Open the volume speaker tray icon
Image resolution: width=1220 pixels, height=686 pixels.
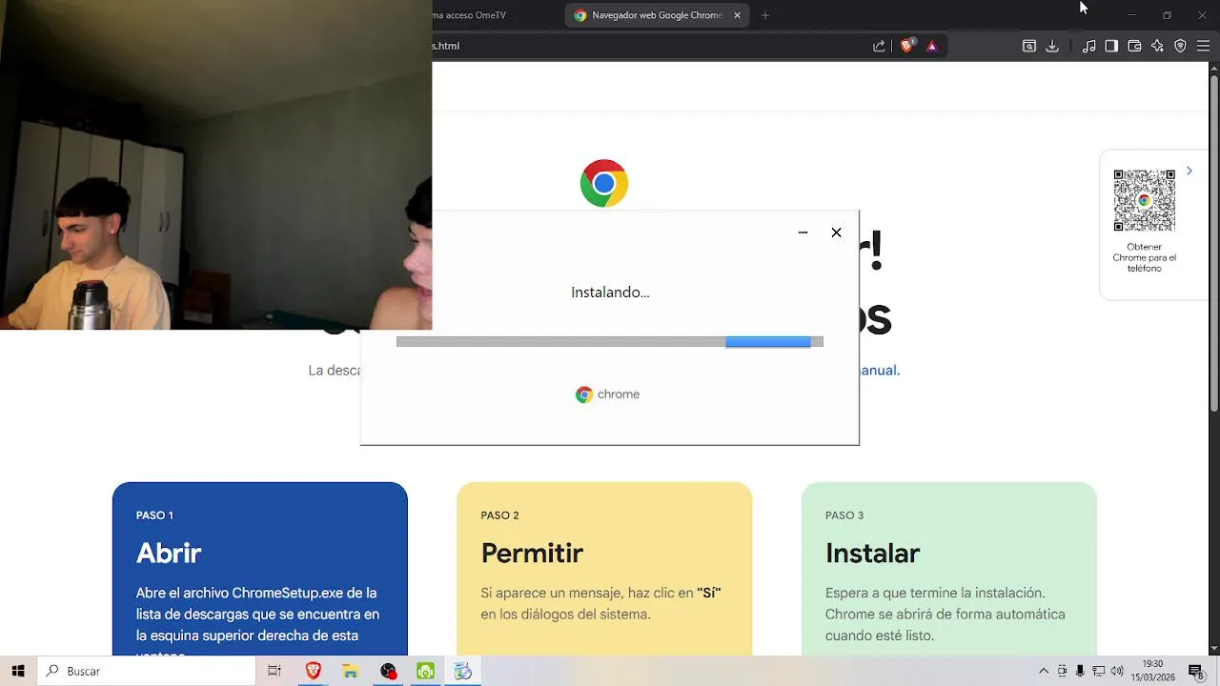click(1117, 671)
